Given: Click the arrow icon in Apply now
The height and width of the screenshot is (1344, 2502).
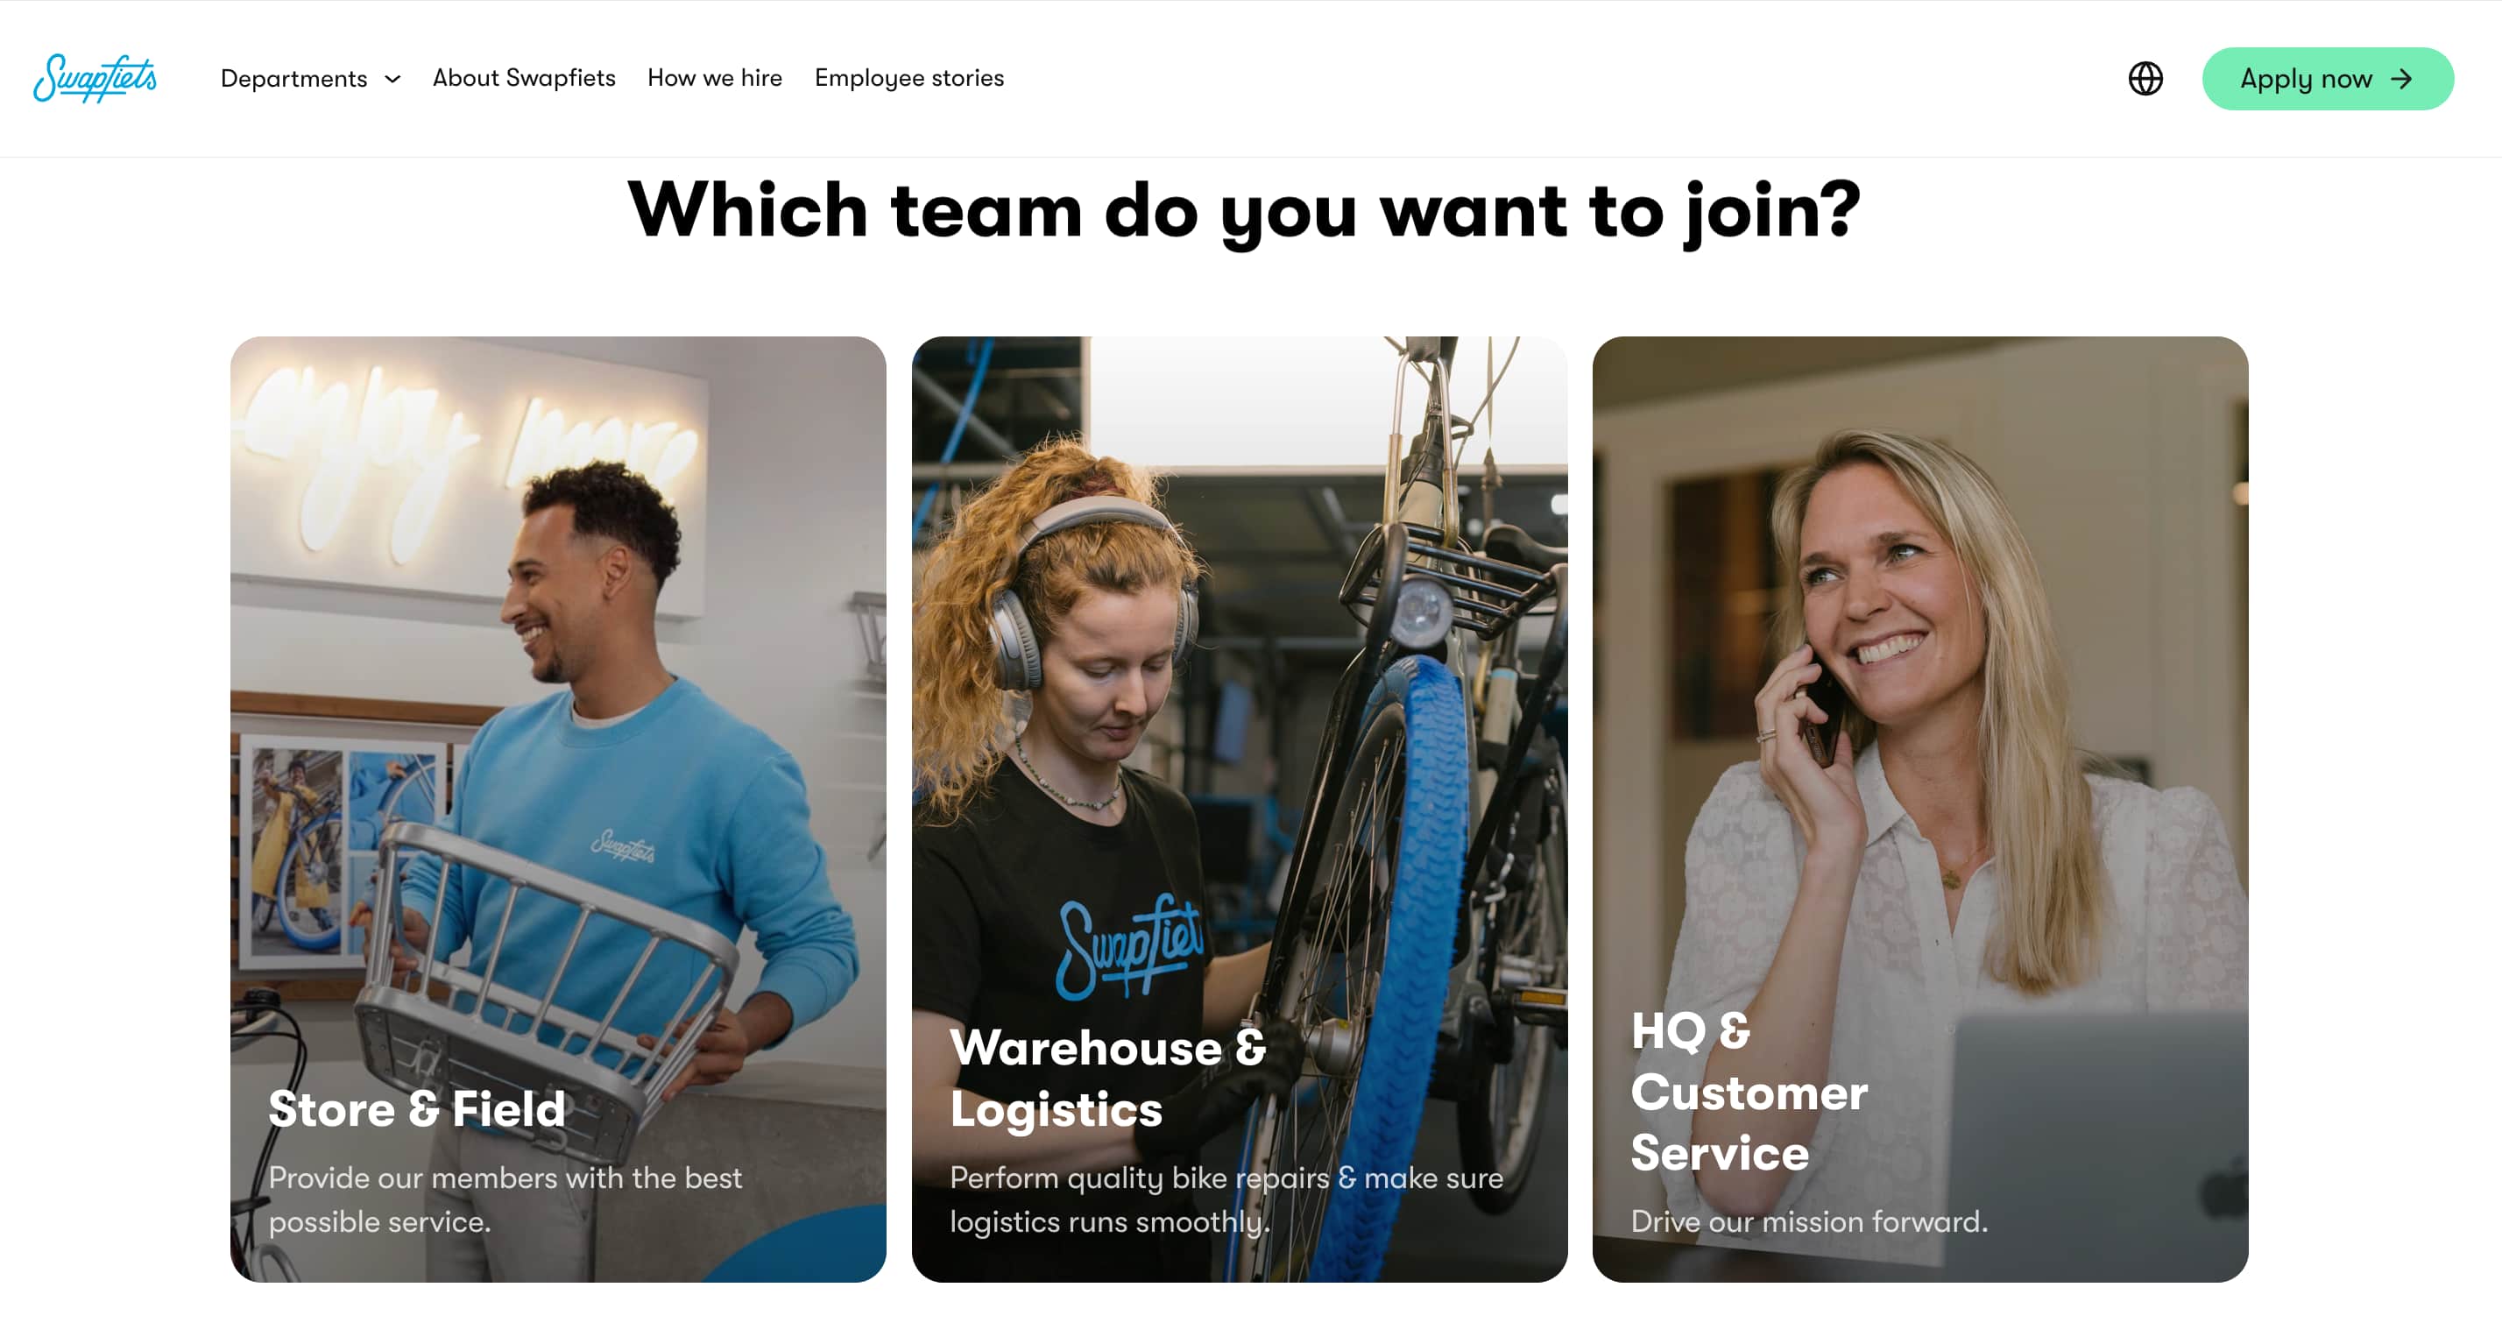Looking at the screenshot, I should coord(2401,79).
